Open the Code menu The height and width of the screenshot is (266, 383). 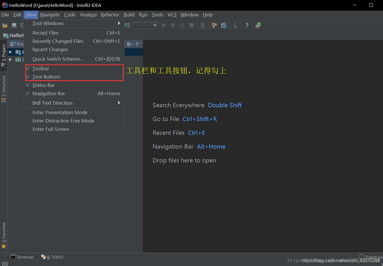(70, 15)
